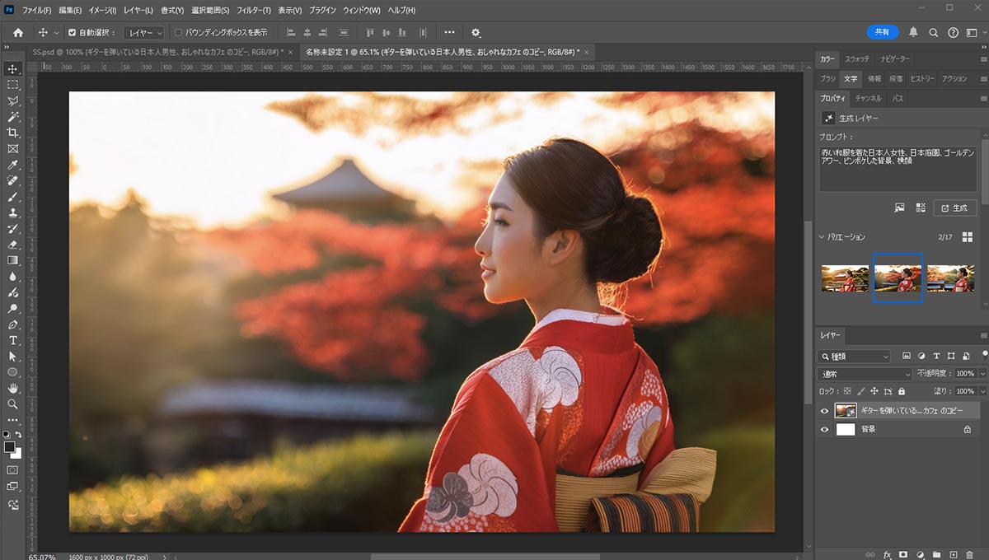Select the Crop tool
This screenshot has height=560, width=989.
(13, 133)
